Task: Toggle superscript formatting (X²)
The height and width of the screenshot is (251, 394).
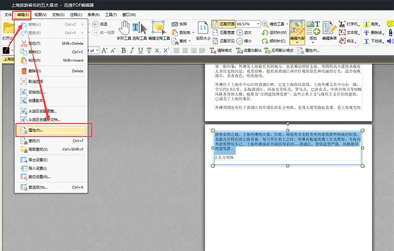Action: tap(166, 51)
